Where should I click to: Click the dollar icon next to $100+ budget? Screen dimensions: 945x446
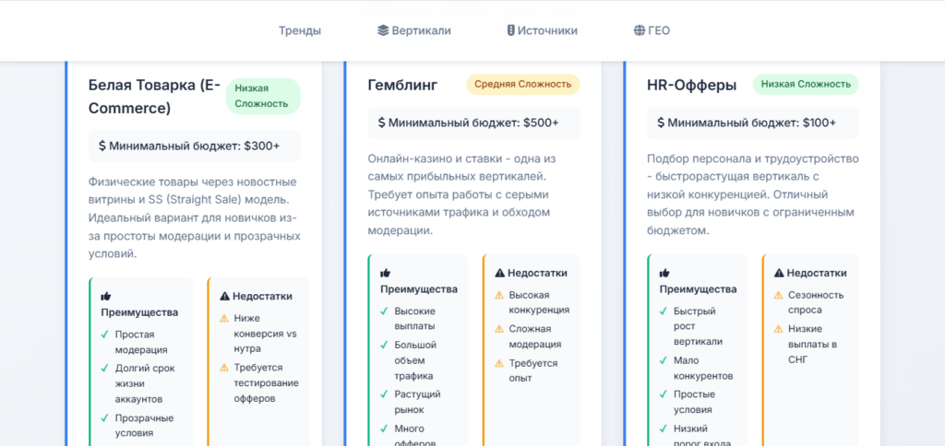(662, 123)
